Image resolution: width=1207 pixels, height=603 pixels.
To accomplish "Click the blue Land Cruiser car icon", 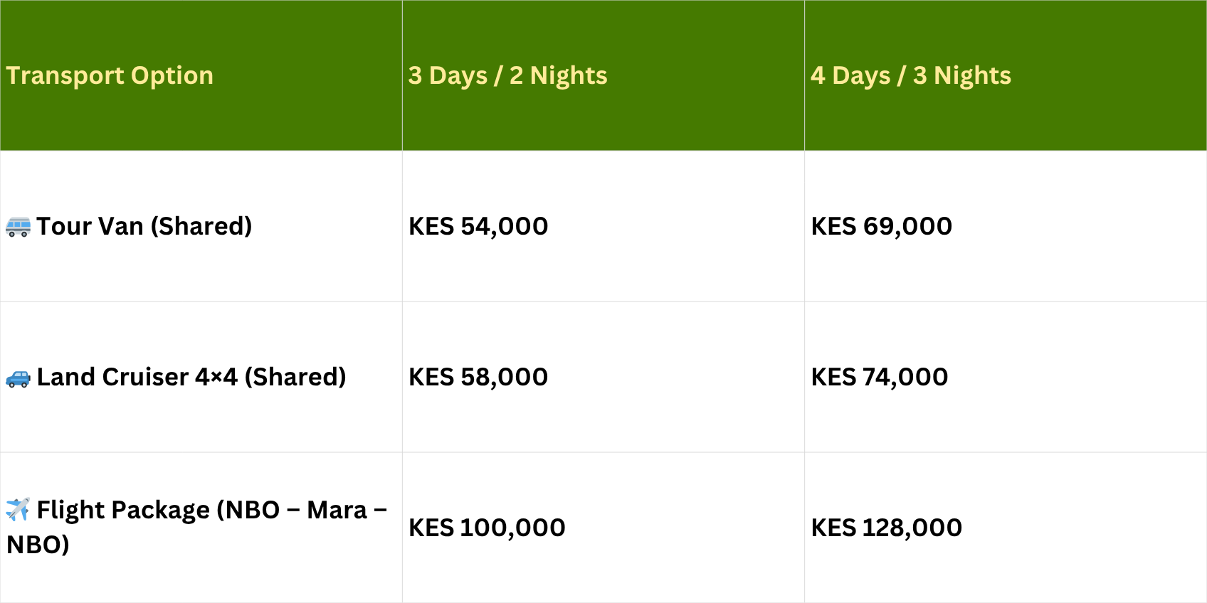I will click(x=18, y=378).
